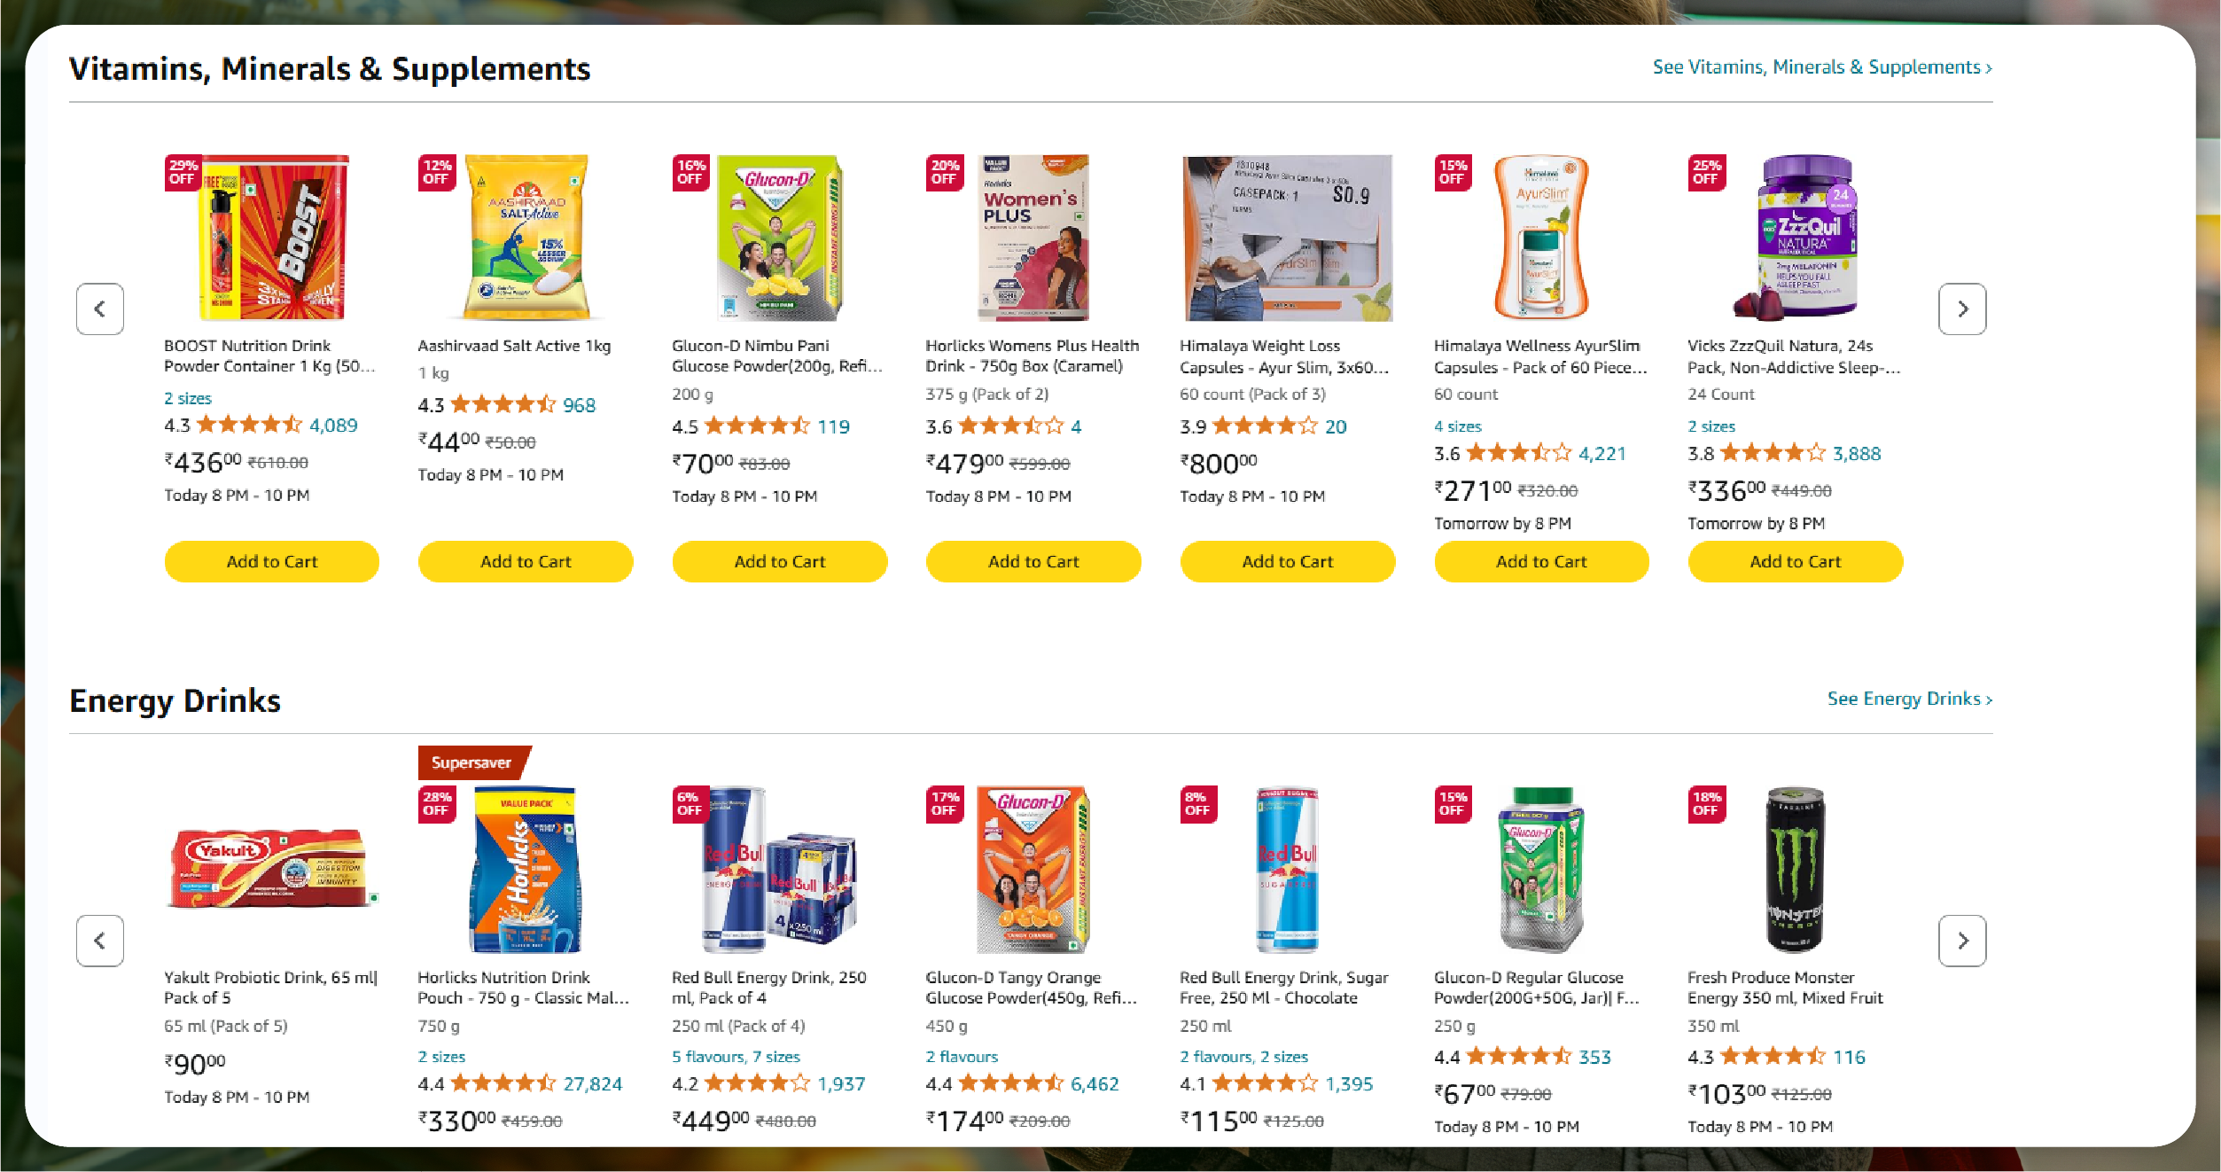The width and height of the screenshot is (2221, 1172).
Task: Open the See Energy Drinks link
Action: click(x=1909, y=699)
